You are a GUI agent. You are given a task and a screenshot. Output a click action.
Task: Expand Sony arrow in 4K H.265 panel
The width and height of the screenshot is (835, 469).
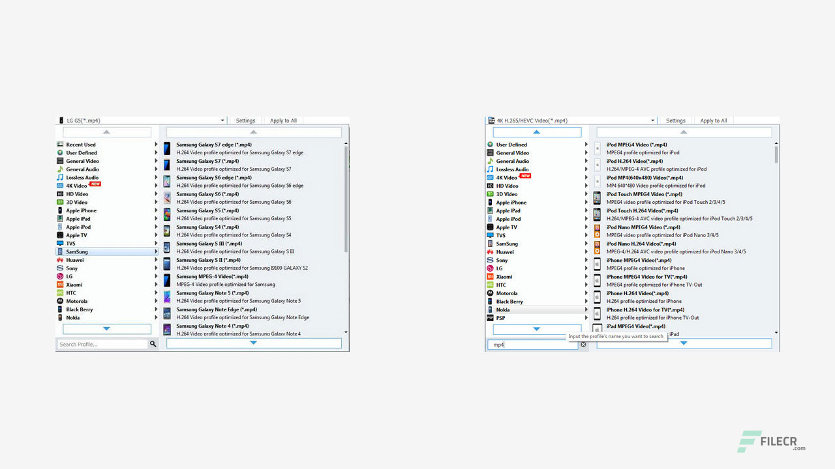(586, 260)
